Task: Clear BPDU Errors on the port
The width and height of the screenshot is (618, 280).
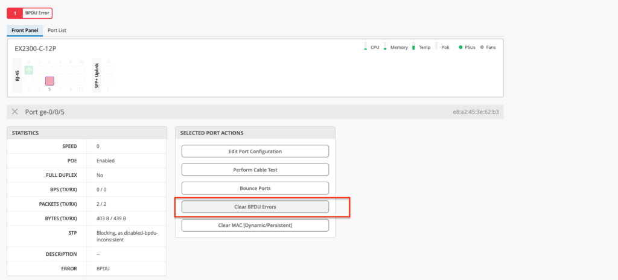Action: 255,206
